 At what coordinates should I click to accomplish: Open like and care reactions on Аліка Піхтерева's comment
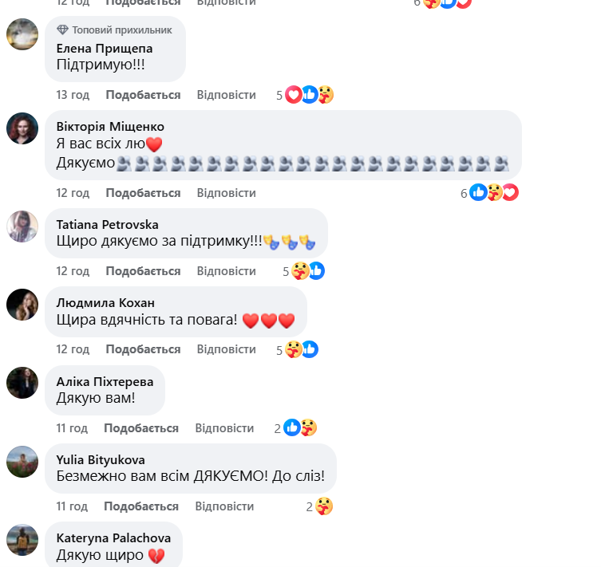[295, 428]
